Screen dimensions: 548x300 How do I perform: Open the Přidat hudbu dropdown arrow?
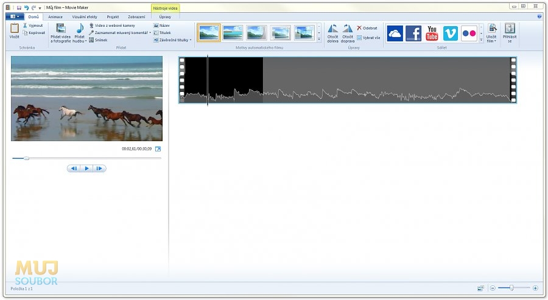(x=86, y=41)
